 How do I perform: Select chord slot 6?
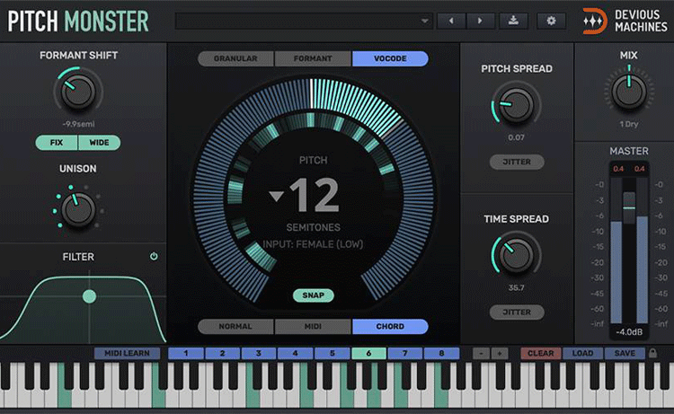368,353
